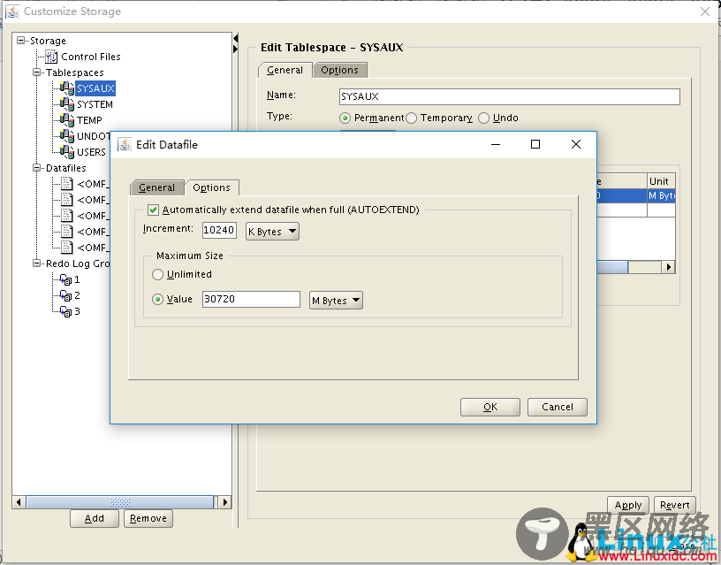Image resolution: width=721 pixels, height=565 pixels.
Task: Click the datafile table scrollbar right arrow
Action: (669, 267)
